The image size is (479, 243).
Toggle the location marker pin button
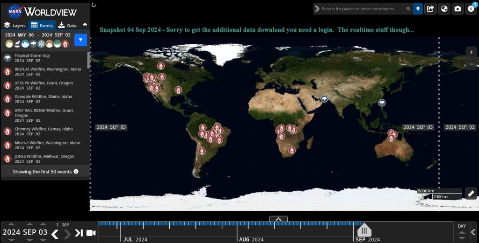pyautogui.click(x=418, y=9)
